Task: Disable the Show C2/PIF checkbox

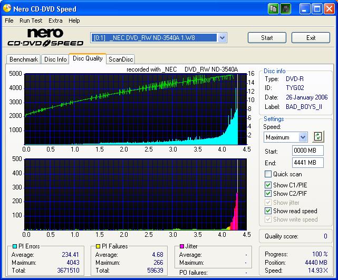Action: coord(268,194)
